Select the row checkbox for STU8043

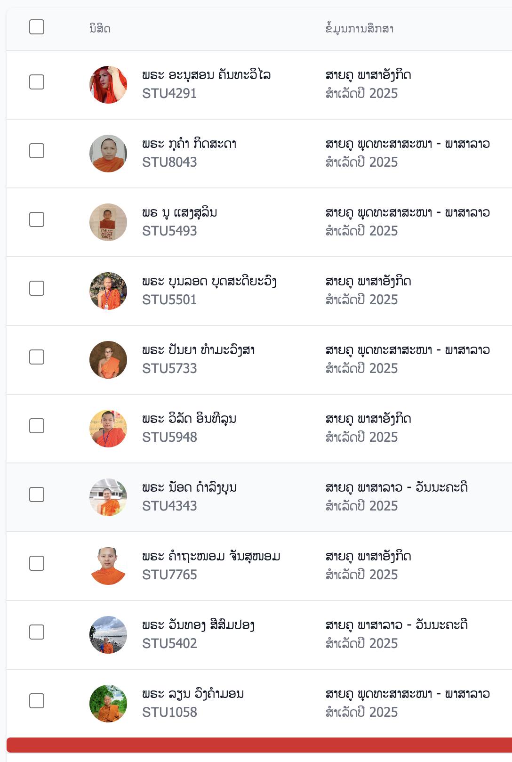37,151
